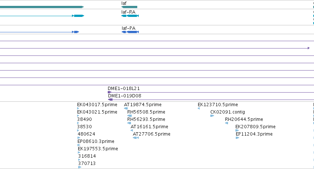Open the laf gene label
Screen dimensions: 314x169
[124, 3]
